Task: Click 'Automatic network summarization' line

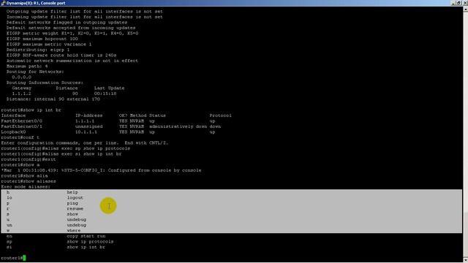Action: point(72,61)
